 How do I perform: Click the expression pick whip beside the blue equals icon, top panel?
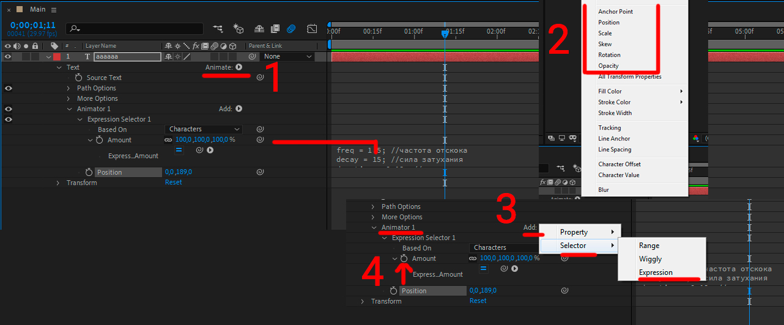pos(200,150)
